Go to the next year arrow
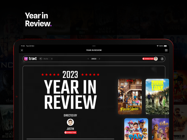187x140 pixels. pos(99,59)
